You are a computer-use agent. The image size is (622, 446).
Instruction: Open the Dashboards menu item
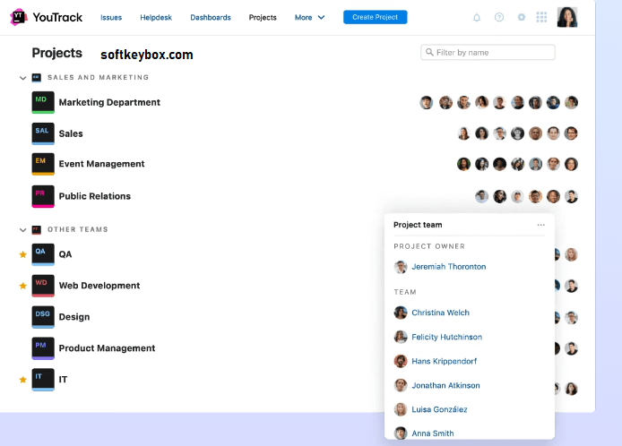click(211, 17)
